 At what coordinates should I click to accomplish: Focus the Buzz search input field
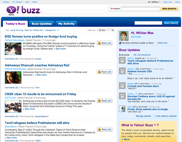(148, 23)
